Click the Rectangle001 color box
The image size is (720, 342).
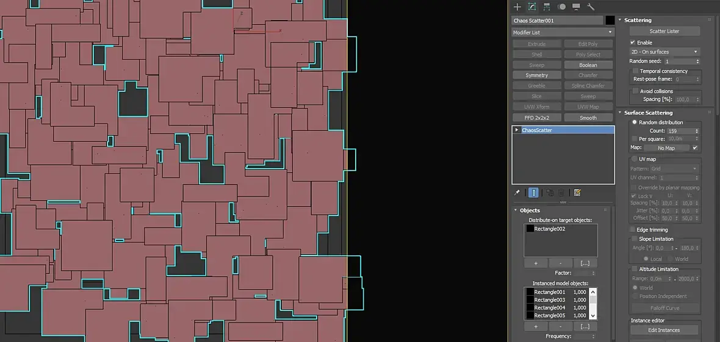pos(530,292)
